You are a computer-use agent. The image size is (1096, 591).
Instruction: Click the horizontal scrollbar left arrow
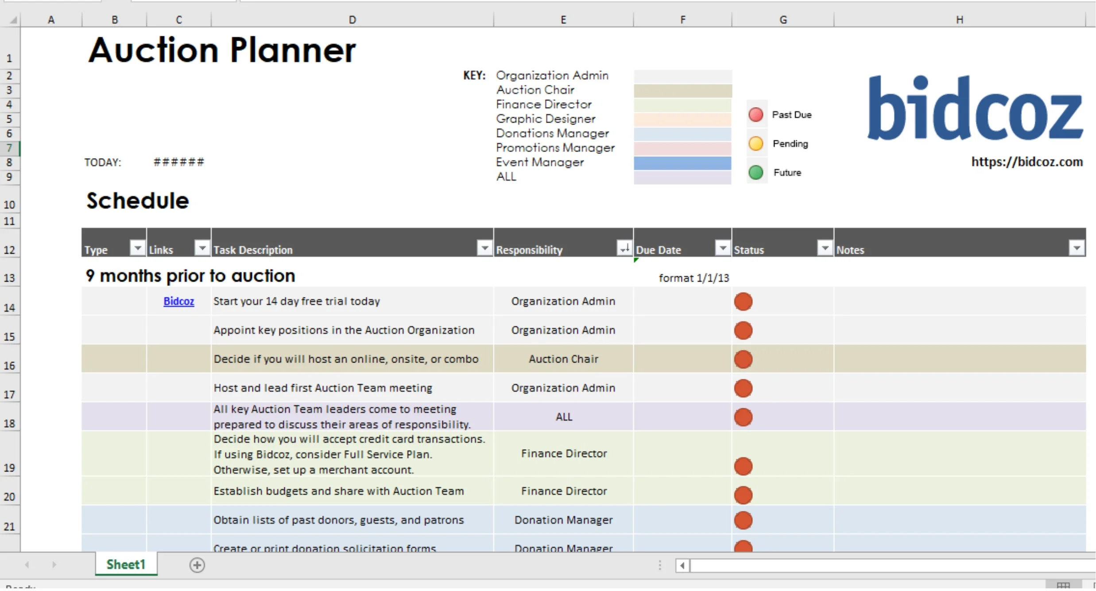click(x=682, y=567)
